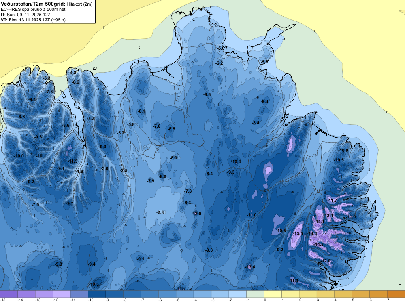Click the -14.1 temperature label
This screenshot has width=405, height=302.
coord(319,222)
